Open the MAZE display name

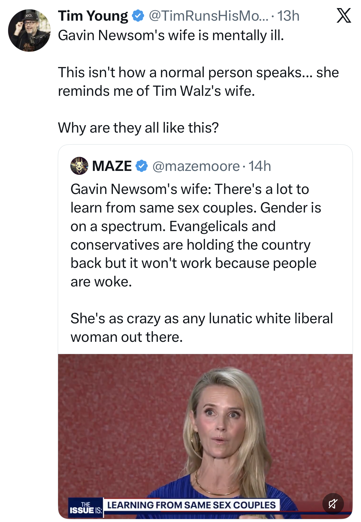coord(112,166)
